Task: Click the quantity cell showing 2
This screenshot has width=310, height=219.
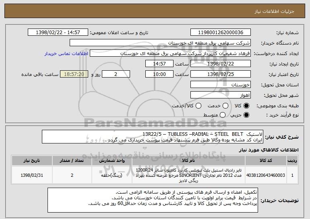Action: click(x=72, y=175)
